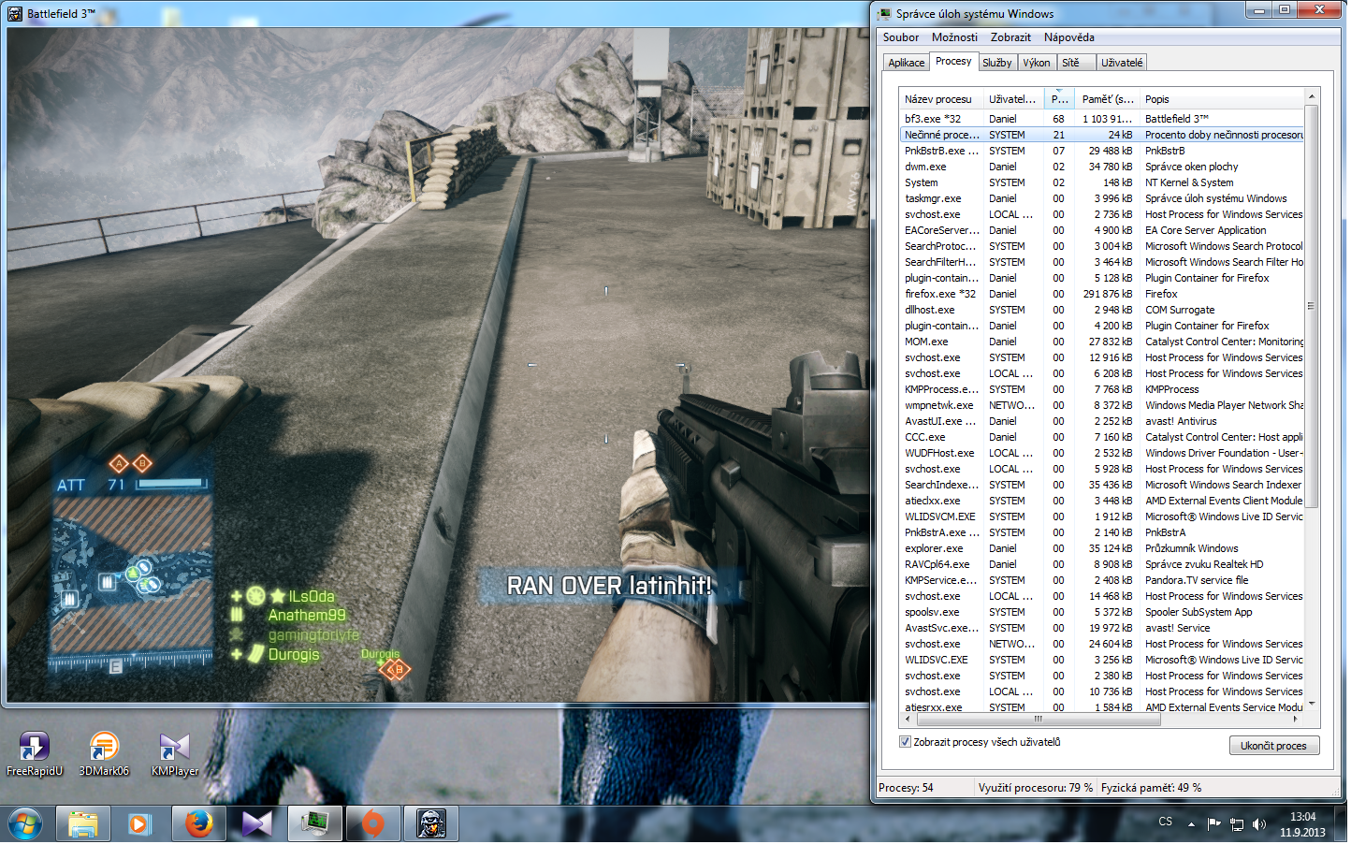Sort by the 'Paměť' column header

point(1108,99)
